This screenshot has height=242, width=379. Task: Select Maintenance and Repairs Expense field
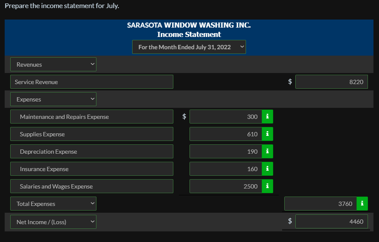click(x=92, y=117)
